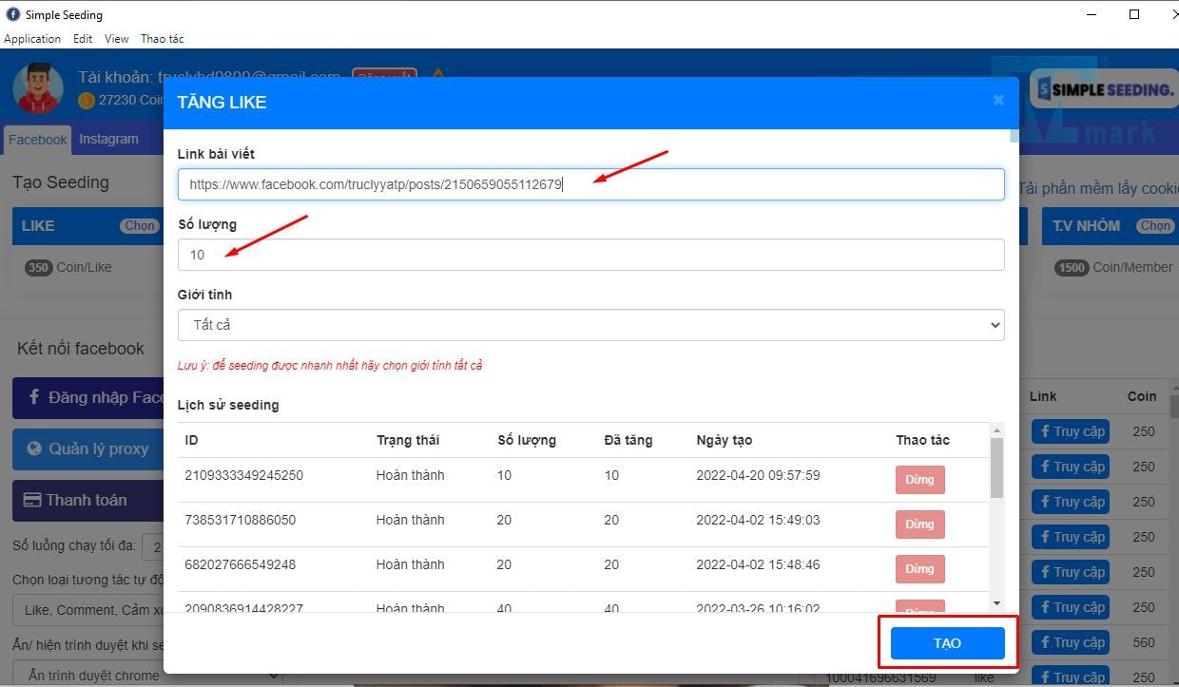Open the Application menu

point(32,39)
